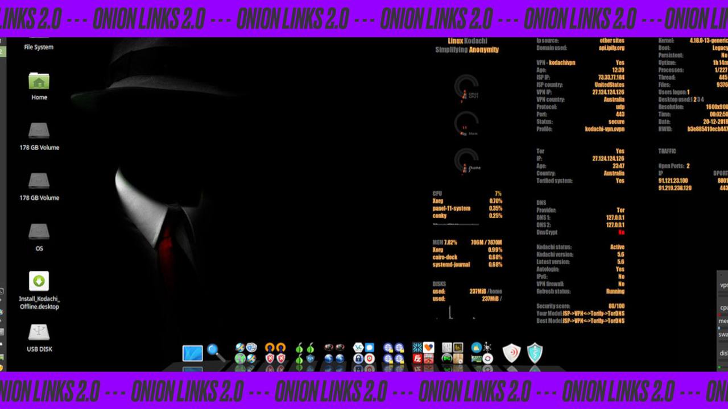
Task: Click the blue snowflake app icon
Action: pos(417,347)
